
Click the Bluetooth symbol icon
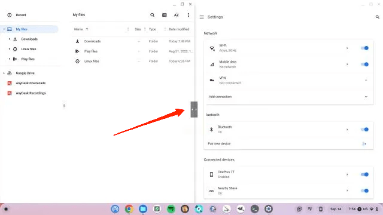click(211, 130)
